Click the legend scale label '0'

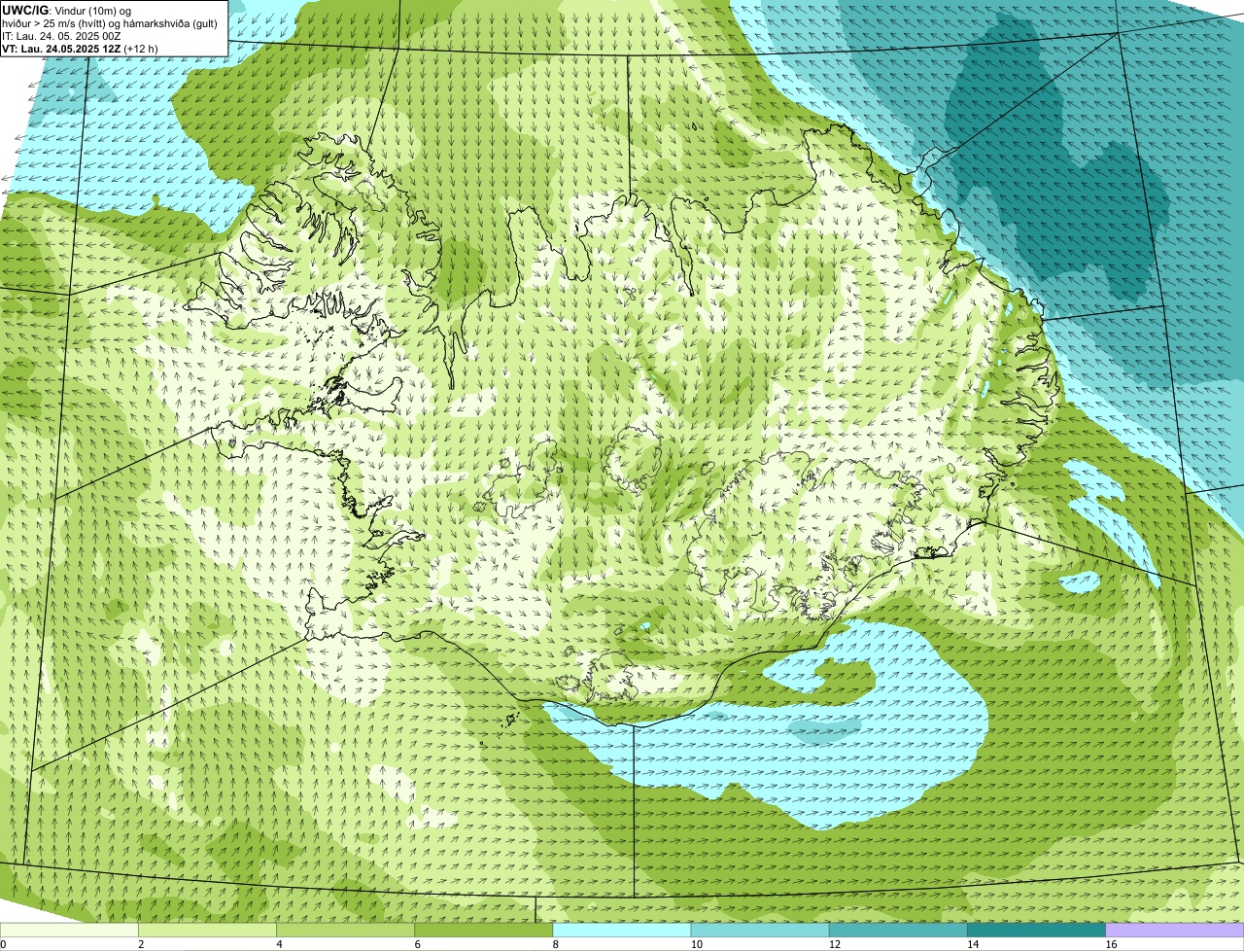(3, 944)
